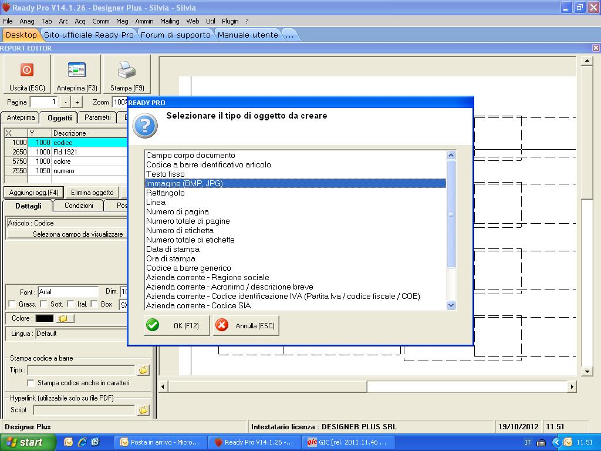The image size is (601, 451).
Task: Open the Mag menu
Action: [122, 21]
